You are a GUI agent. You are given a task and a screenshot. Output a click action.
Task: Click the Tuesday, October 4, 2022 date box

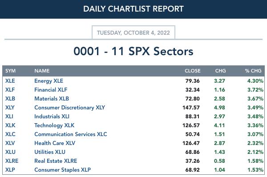[x=133, y=32]
